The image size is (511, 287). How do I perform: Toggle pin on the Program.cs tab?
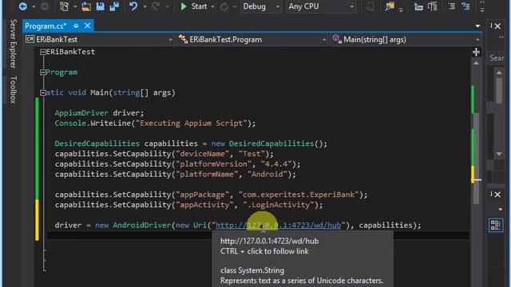click(x=76, y=26)
